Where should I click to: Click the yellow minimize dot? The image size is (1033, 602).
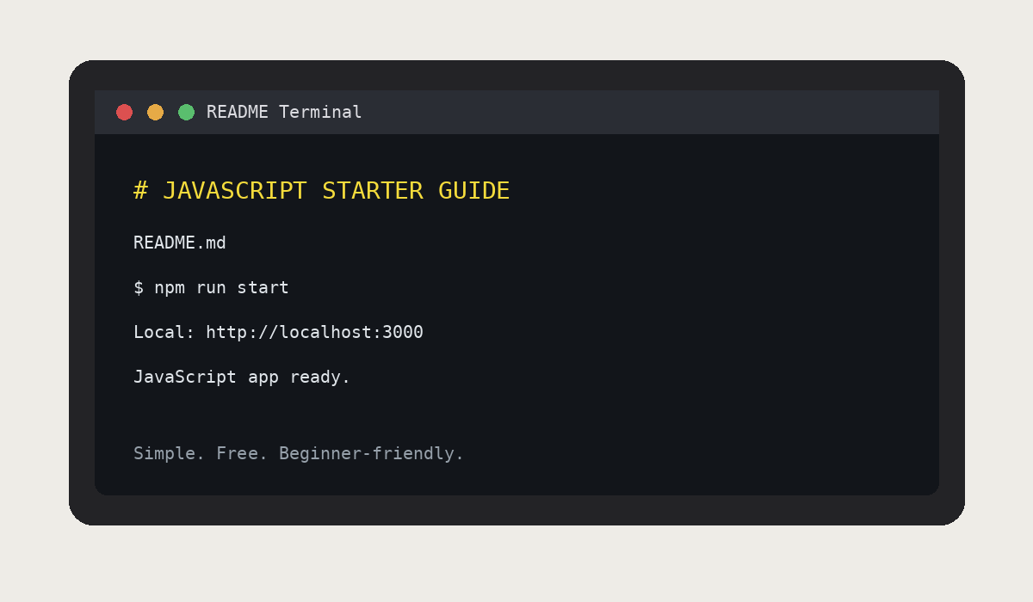click(155, 112)
